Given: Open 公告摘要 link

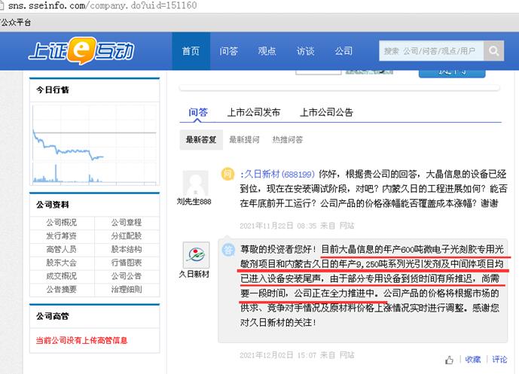Looking at the screenshot, I should [x=62, y=290].
